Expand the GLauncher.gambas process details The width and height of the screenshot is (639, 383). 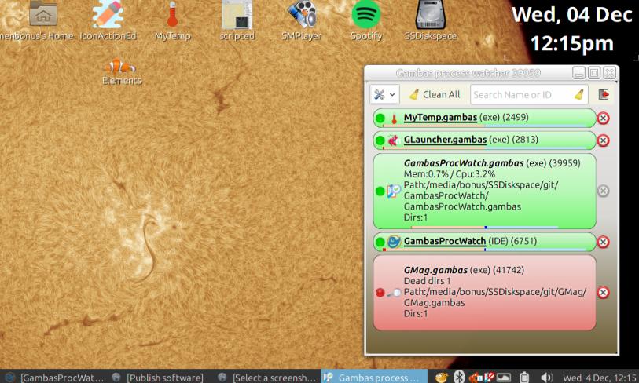coord(445,140)
